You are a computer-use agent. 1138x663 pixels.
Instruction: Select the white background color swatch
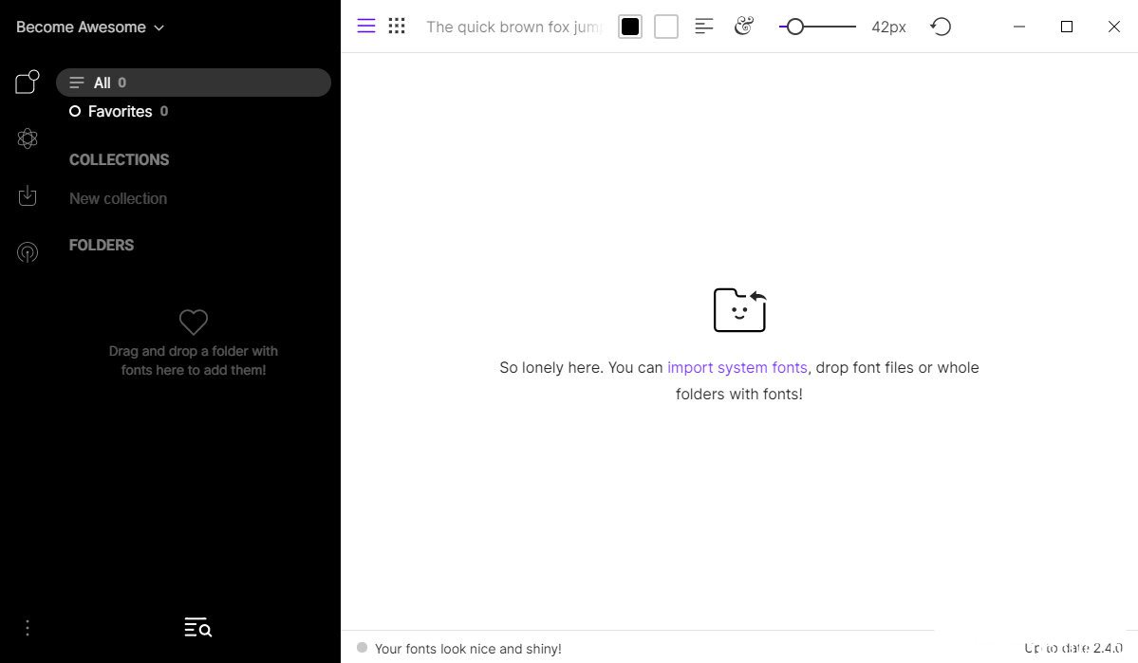(666, 27)
